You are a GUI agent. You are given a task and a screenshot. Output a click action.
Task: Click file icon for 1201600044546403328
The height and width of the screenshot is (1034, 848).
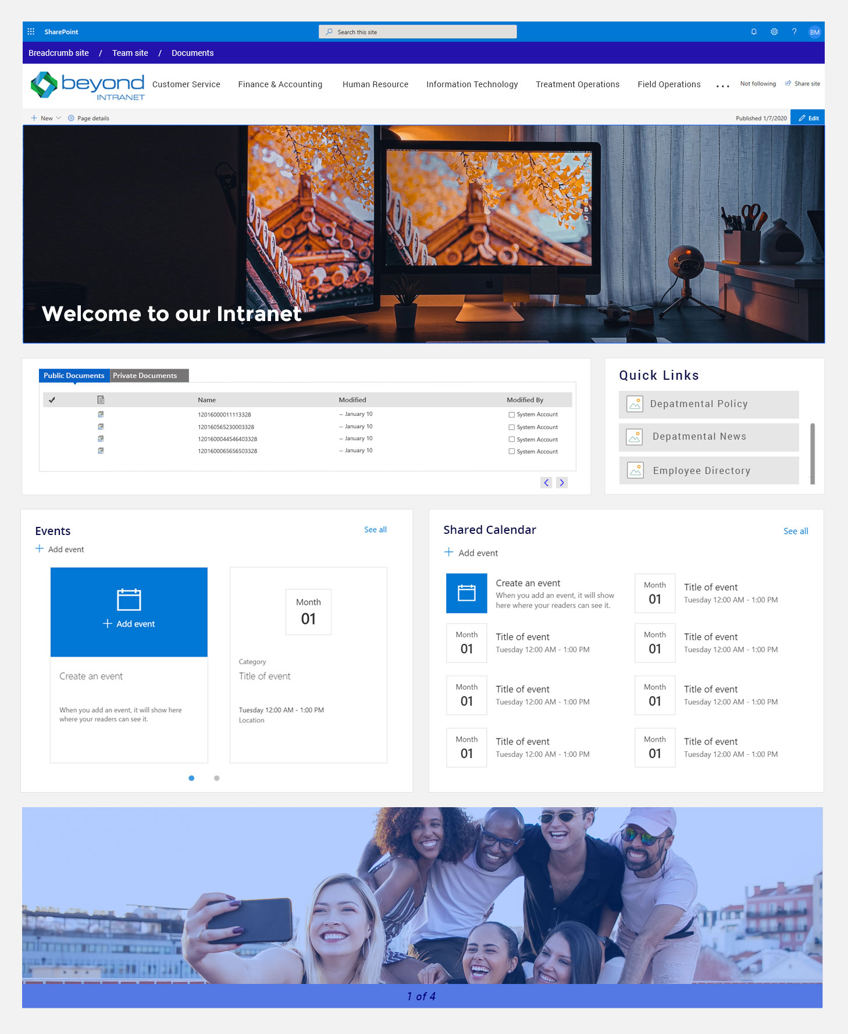click(101, 439)
